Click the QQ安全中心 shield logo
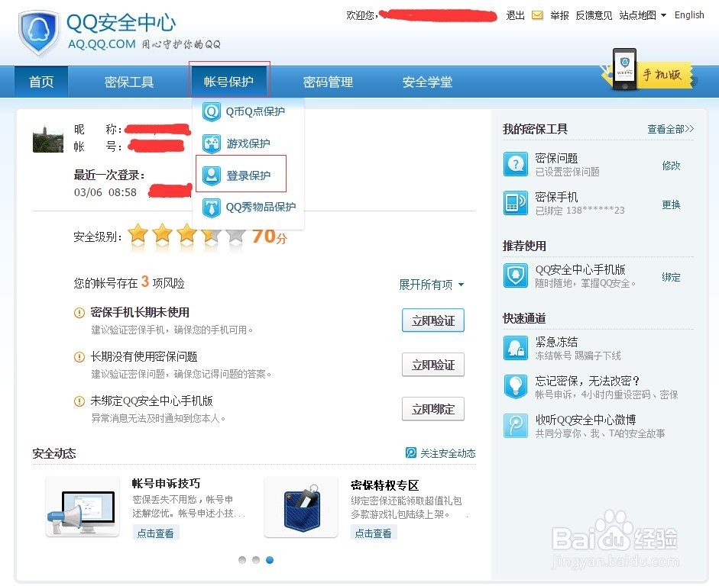The height and width of the screenshot is (586, 719). click(38, 32)
